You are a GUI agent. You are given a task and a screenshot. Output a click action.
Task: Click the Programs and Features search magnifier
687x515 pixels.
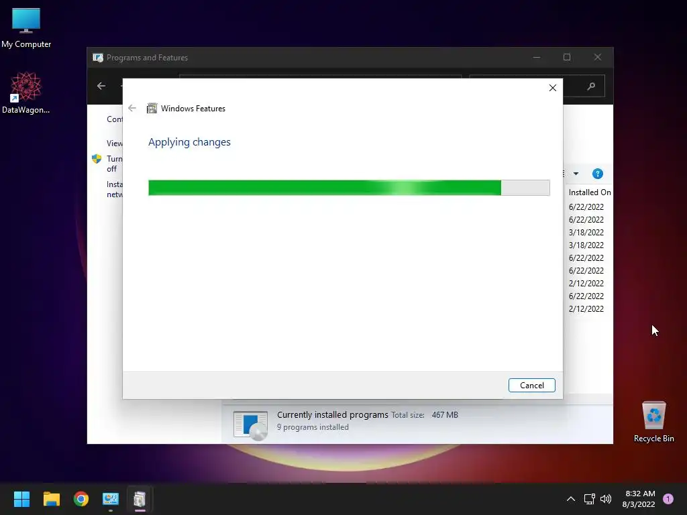click(x=592, y=86)
